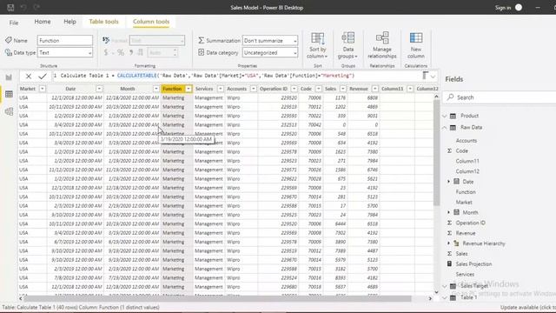Select the Accounts column header

pyautogui.click(x=236, y=89)
